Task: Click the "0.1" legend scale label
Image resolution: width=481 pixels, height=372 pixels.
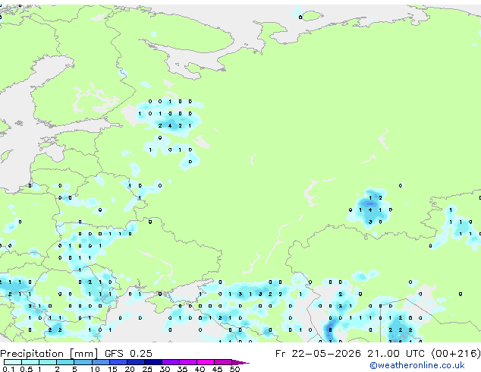Action: (9, 369)
